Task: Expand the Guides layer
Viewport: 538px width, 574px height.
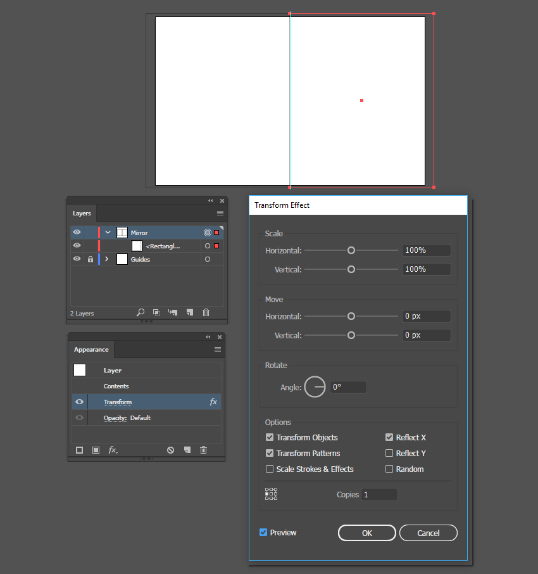Action: point(106,259)
